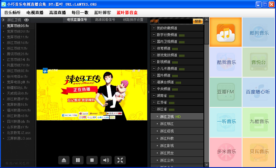Open the 蓝叶博客 blog link

(x=103, y=12)
